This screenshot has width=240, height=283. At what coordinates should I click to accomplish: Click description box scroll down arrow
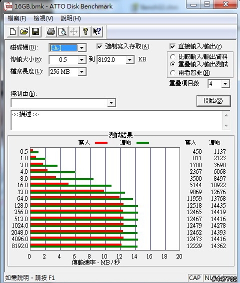tap(226, 125)
